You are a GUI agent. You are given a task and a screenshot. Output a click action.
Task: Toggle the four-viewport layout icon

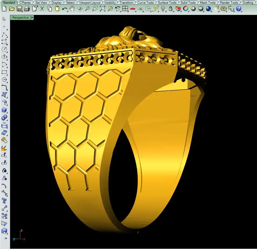point(125,9)
